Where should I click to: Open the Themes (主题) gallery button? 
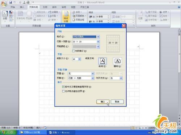pyautogui.click(x=5, y=16)
